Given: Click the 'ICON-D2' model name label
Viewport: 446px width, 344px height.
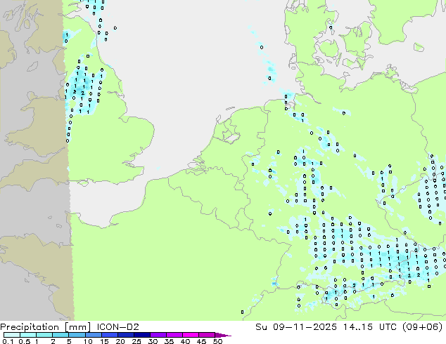Looking at the screenshot, I should tap(117, 327).
